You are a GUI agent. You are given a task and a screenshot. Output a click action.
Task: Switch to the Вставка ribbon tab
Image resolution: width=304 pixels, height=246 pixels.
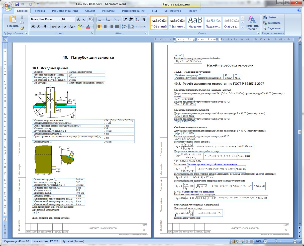(40, 11)
